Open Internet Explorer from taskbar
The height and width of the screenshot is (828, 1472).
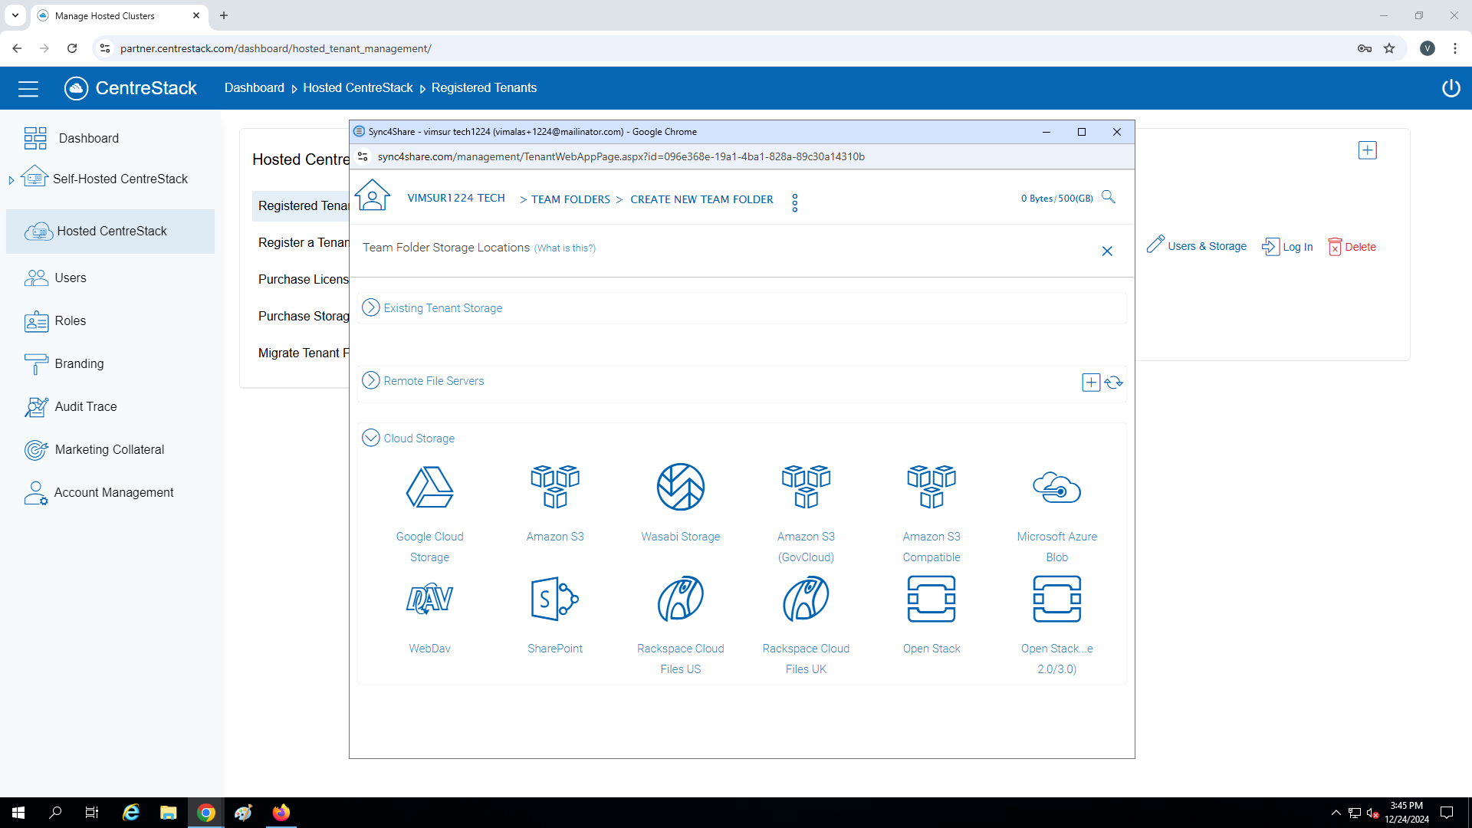131,813
